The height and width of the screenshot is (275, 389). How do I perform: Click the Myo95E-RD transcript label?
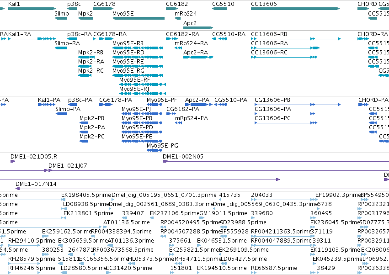[x=128, y=53]
